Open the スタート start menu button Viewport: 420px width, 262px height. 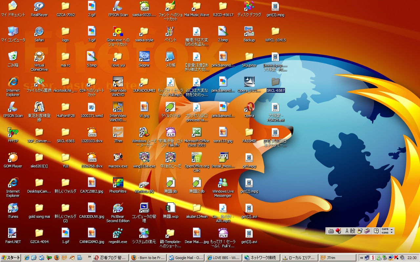coord(11,258)
